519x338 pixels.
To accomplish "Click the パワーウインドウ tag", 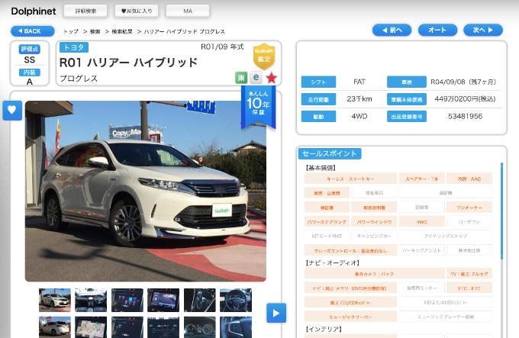I will [374, 221].
